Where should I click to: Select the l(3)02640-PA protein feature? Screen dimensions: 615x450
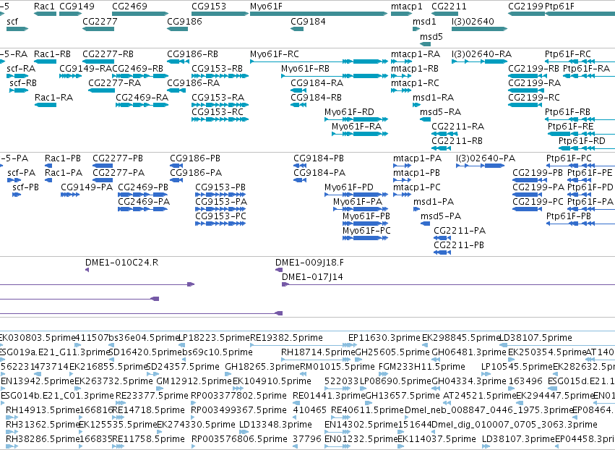point(480,166)
